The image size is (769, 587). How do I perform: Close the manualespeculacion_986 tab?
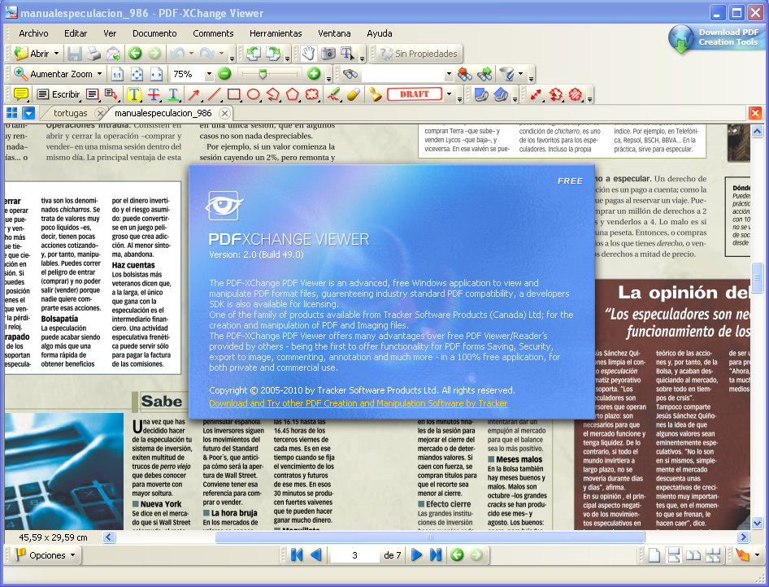click(x=224, y=113)
